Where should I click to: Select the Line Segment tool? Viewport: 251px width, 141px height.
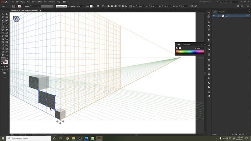(7, 23)
